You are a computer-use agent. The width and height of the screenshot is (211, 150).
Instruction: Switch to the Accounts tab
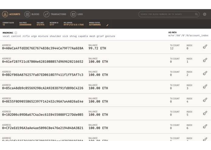click(11, 14)
